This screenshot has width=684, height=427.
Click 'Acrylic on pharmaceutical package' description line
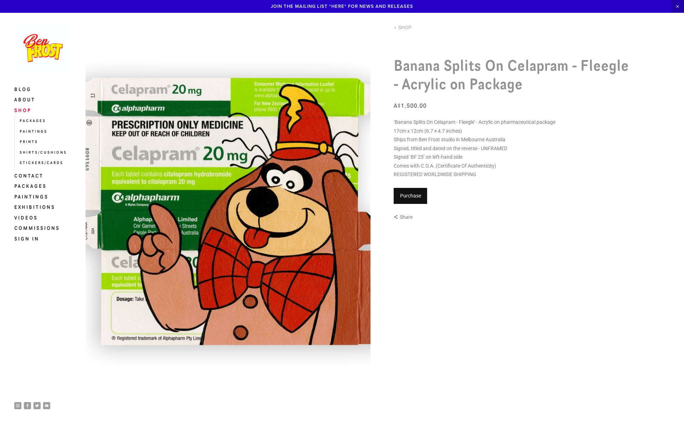click(475, 122)
